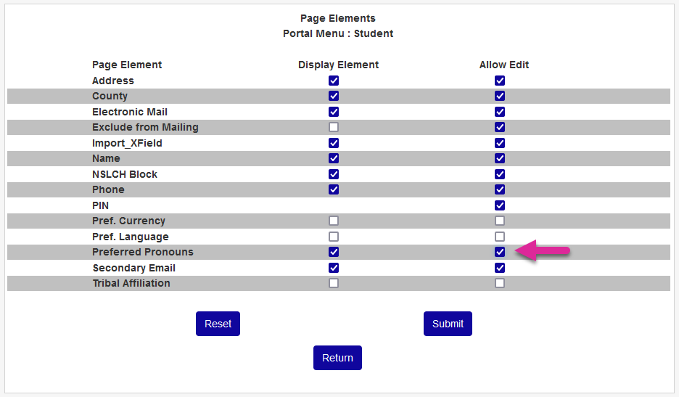This screenshot has height=397, width=679.
Task: Uncheck Display Element for Name
Action: point(334,158)
